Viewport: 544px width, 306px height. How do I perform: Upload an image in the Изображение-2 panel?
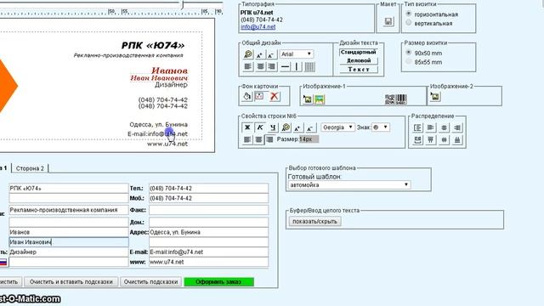coord(435,96)
